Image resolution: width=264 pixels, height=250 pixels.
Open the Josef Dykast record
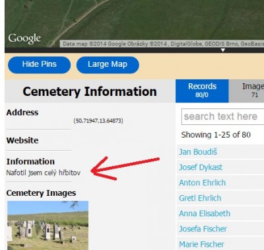201,167
